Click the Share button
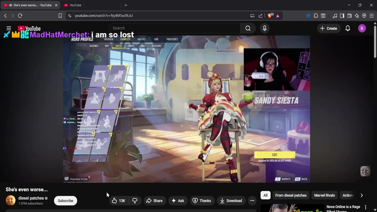 (x=154, y=201)
